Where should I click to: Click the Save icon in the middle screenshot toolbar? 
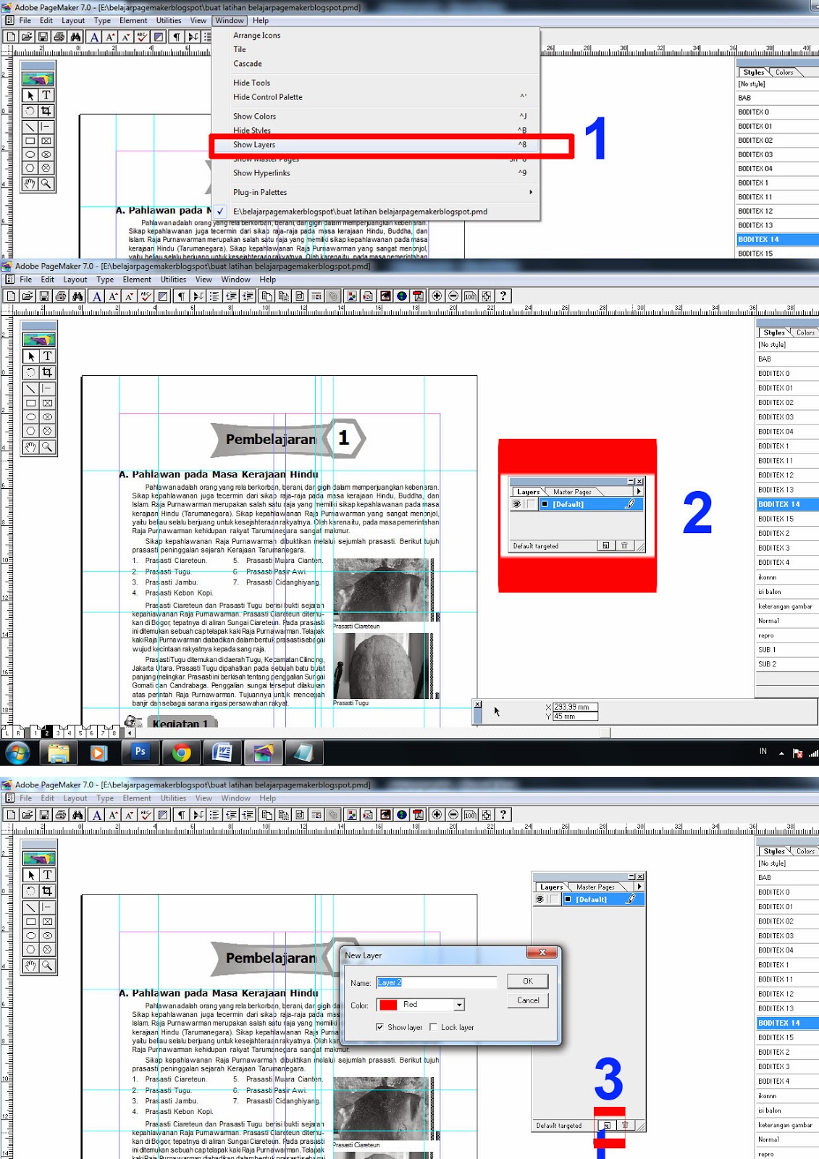(x=44, y=296)
